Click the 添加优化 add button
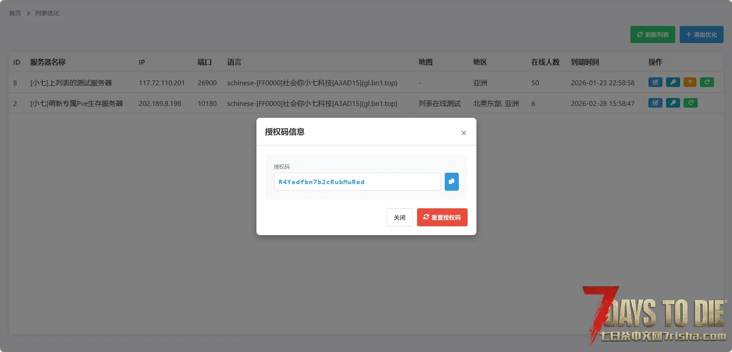This screenshot has height=352, width=732. (x=701, y=35)
